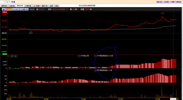Click the ? icon beside 大戶進出 label

79,56
